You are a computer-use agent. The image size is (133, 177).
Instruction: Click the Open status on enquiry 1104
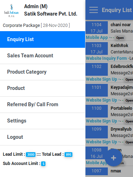tap(120, 38)
